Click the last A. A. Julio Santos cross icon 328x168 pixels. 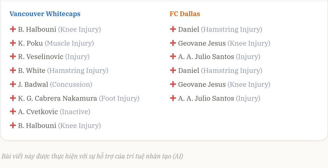(173, 98)
